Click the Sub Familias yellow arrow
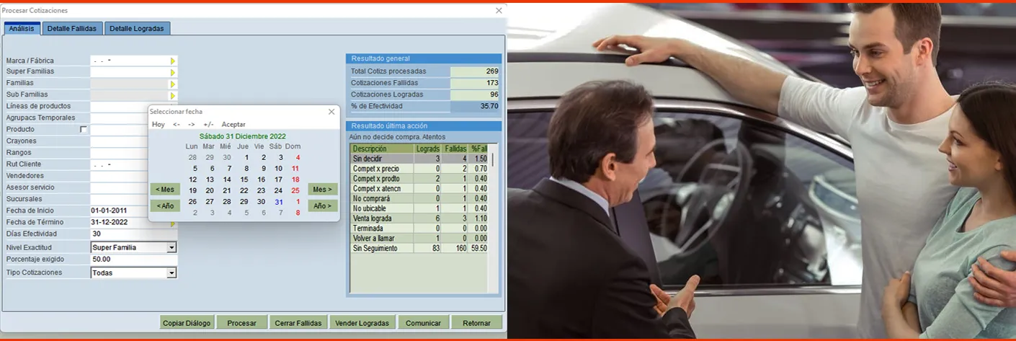Image resolution: width=1016 pixels, height=341 pixels. (173, 96)
